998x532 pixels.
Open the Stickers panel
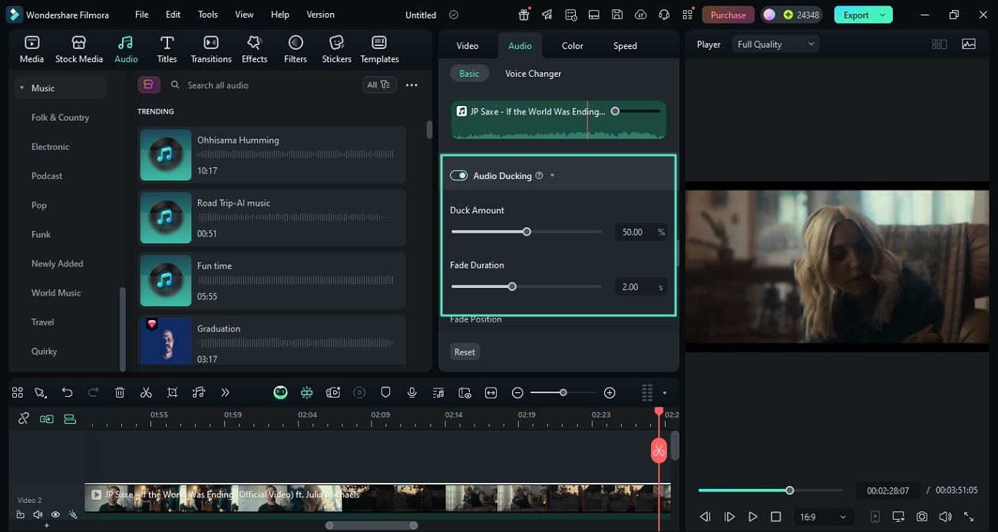[336, 49]
